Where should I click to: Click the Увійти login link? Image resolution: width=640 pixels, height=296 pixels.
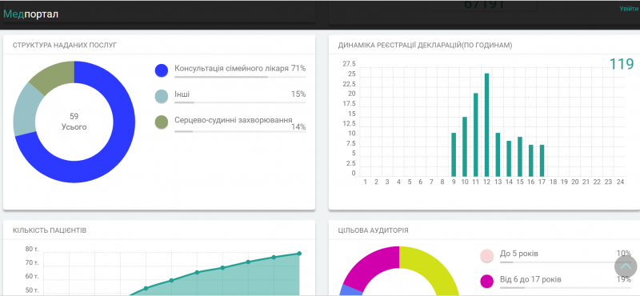click(x=630, y=9)
